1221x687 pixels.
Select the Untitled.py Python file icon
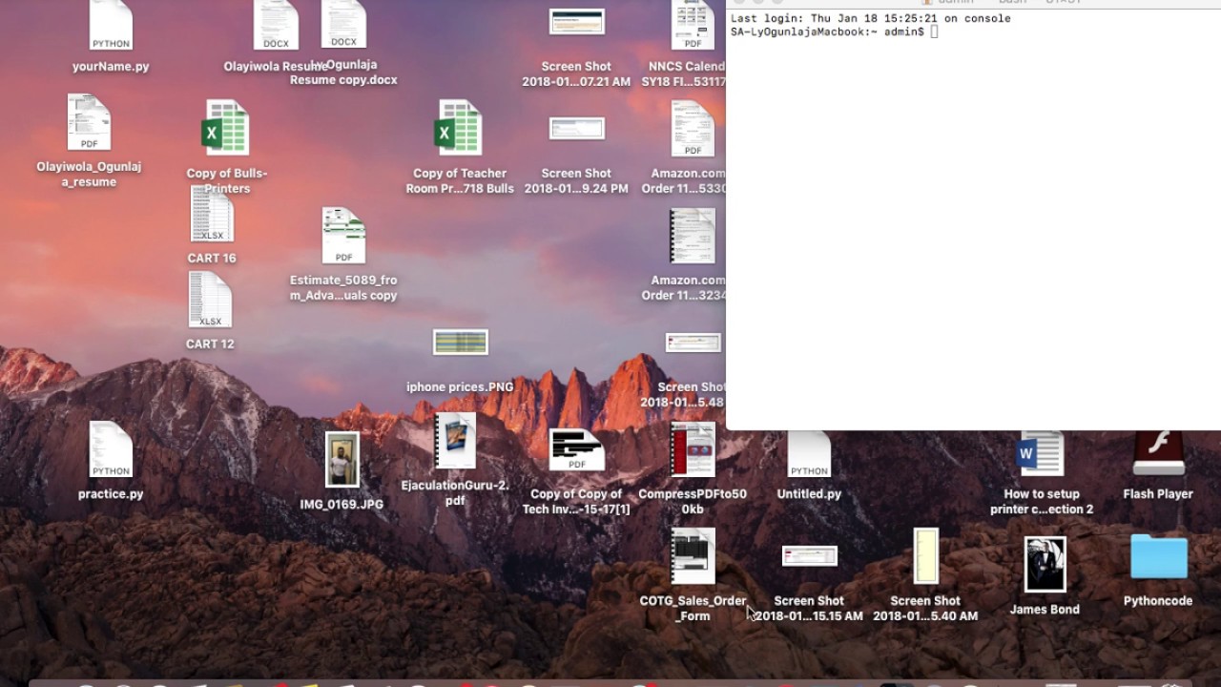tap(809, 454)
